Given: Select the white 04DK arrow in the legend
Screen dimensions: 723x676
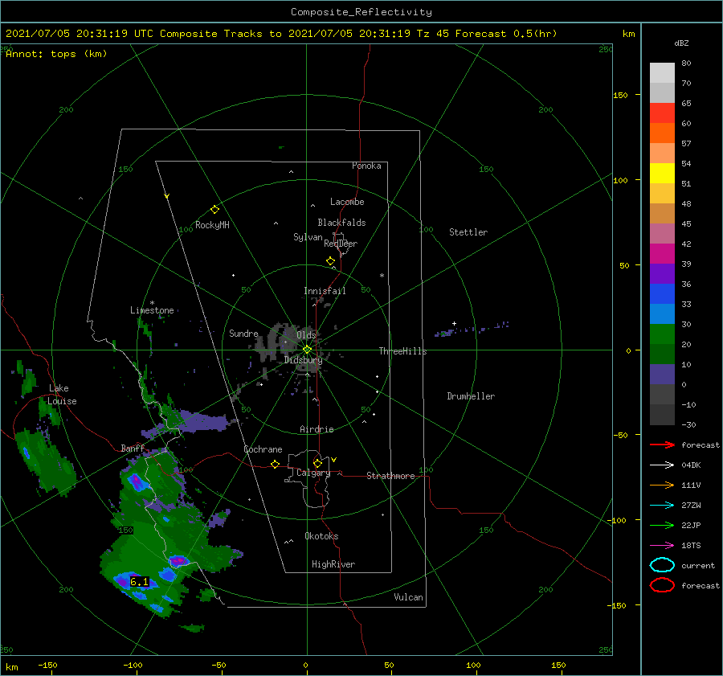Looking at the screenshot, I should [x=662, y=465].
